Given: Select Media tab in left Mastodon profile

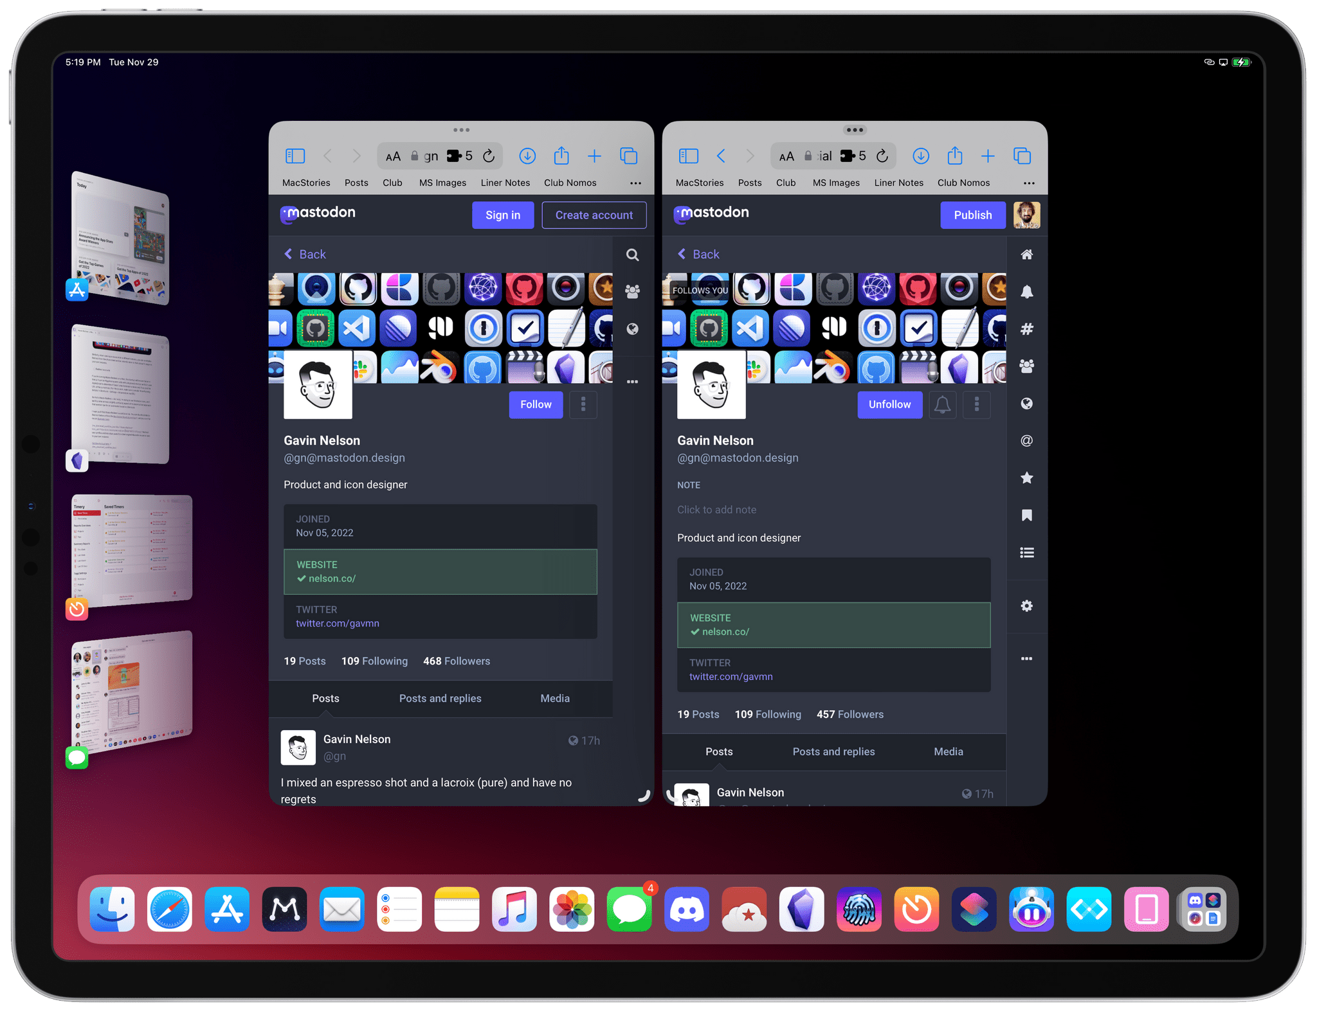Looking at the screenshot, I should click(555, 698).
